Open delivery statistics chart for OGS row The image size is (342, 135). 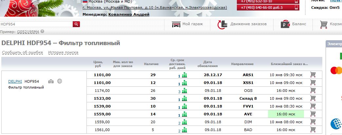tap(184, 91)
